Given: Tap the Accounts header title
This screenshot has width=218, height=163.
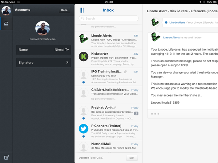Looking at the screenshot, I should point(23,10).
